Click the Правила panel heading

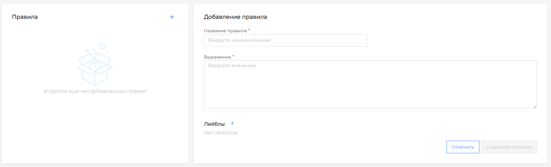pyautogui.click(x=25, y=17)
